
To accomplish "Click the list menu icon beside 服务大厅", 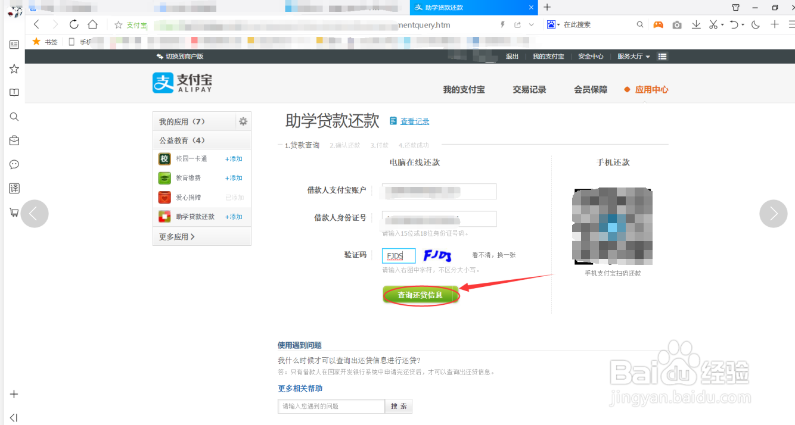I will 663,57.
